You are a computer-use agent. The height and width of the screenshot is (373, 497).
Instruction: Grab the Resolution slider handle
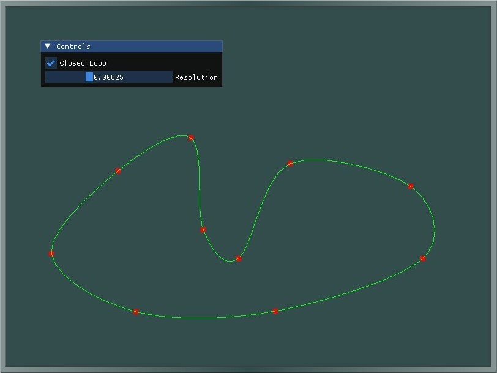click(89, 77)
